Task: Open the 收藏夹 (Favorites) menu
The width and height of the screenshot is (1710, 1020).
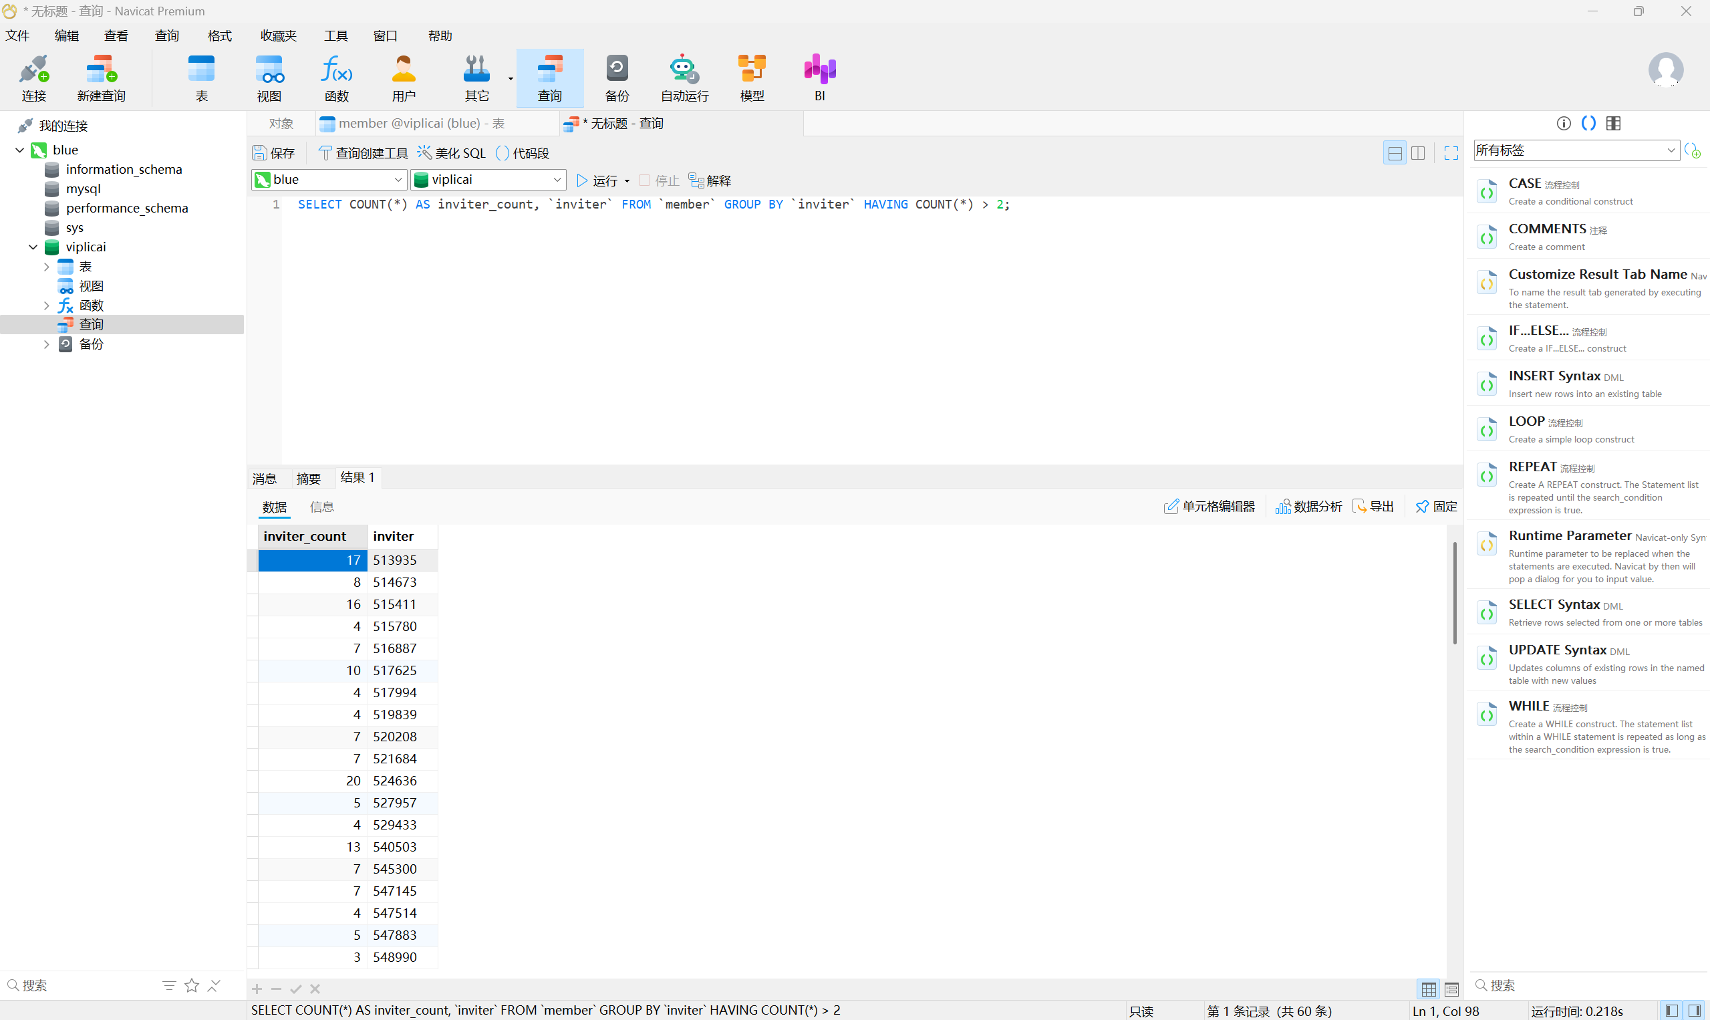Action: pyautogui.click(x=278, y=35)
